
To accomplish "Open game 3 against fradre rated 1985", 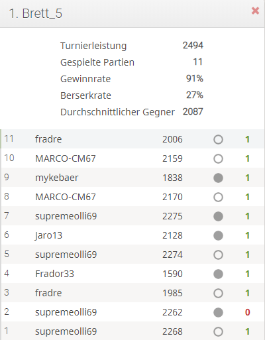I will 133,293.
